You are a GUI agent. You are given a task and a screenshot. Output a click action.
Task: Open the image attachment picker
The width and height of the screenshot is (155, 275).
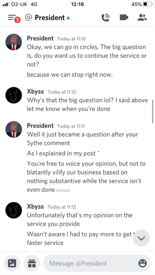click(x=12, y=263)
